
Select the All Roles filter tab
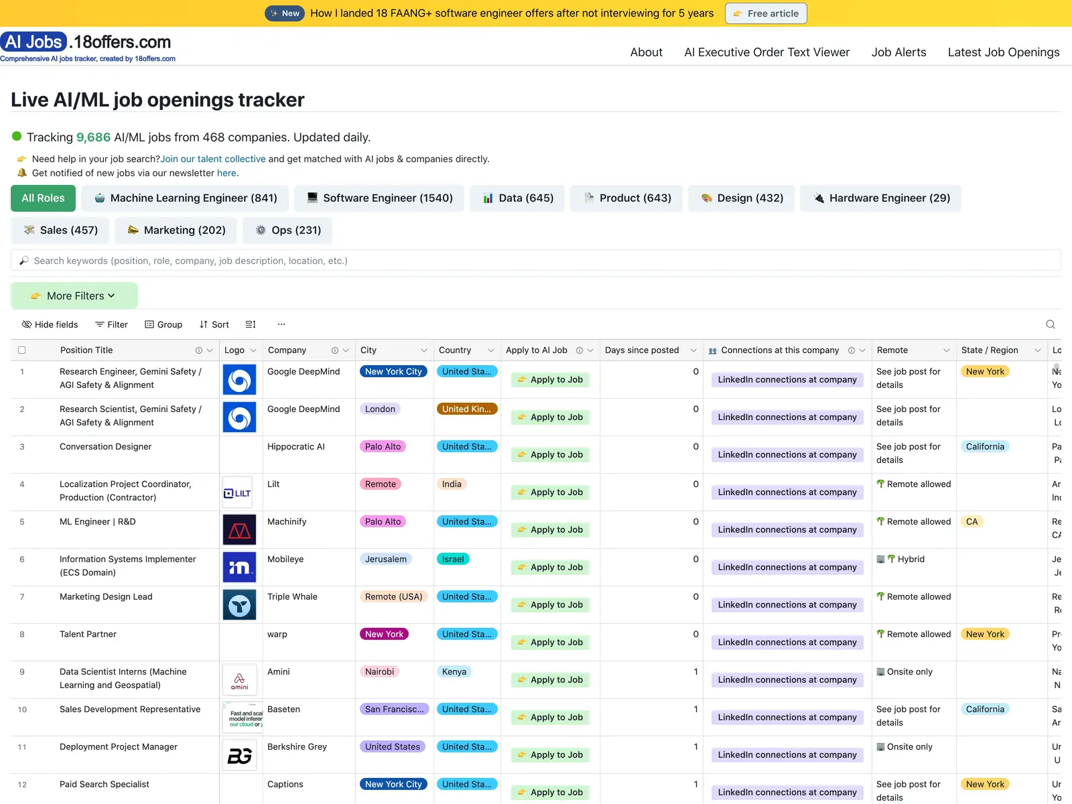pos(43,198)
